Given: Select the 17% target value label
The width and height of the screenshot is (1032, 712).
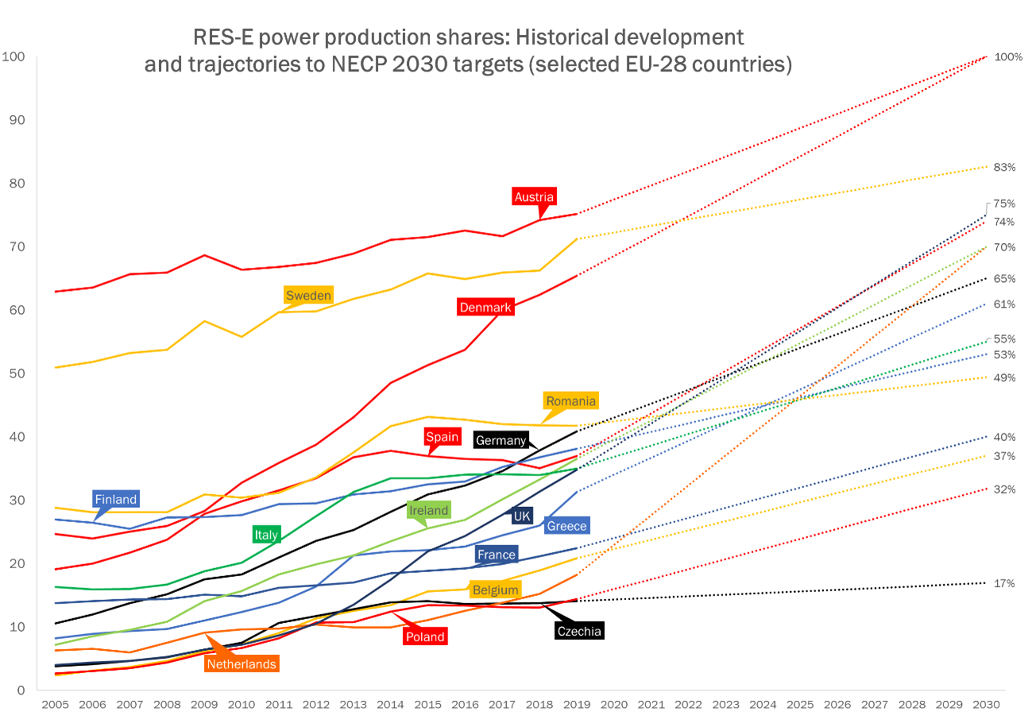Looking at the screenshot, I should pos(1004,584).
